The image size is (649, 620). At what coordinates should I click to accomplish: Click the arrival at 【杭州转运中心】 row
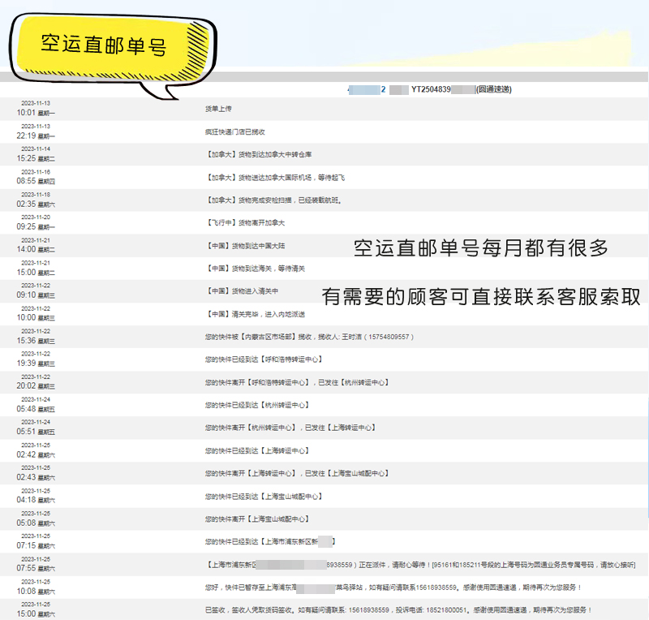pyautogui.click(x=256, y=404)
